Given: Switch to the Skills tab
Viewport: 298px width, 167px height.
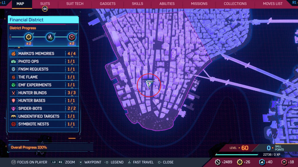Looking at the screenshot, I should 137,4.
